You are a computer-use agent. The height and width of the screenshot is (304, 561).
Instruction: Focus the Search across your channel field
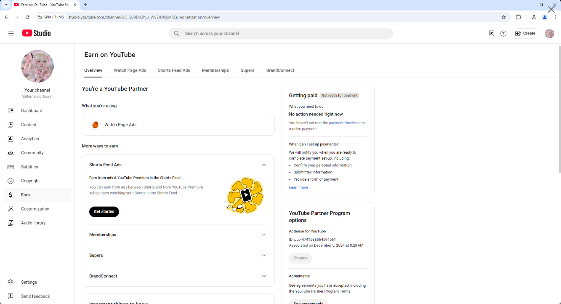281,33
